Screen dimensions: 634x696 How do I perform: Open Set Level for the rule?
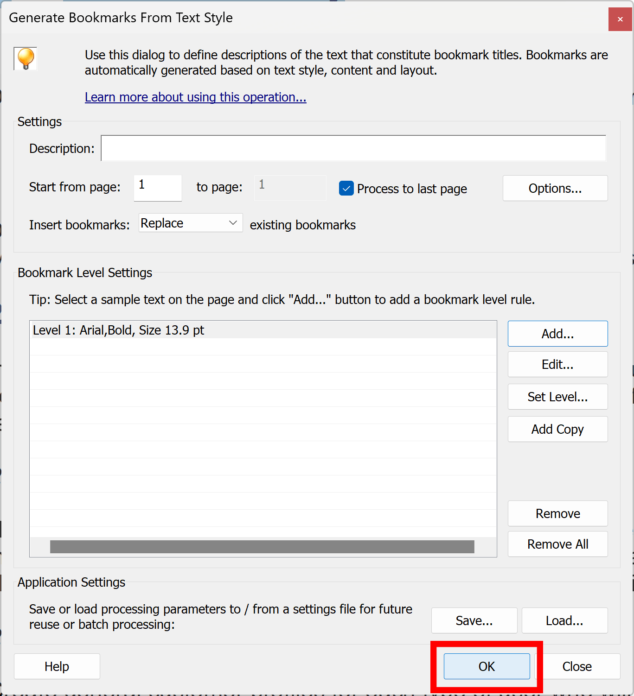pos(557,397)
